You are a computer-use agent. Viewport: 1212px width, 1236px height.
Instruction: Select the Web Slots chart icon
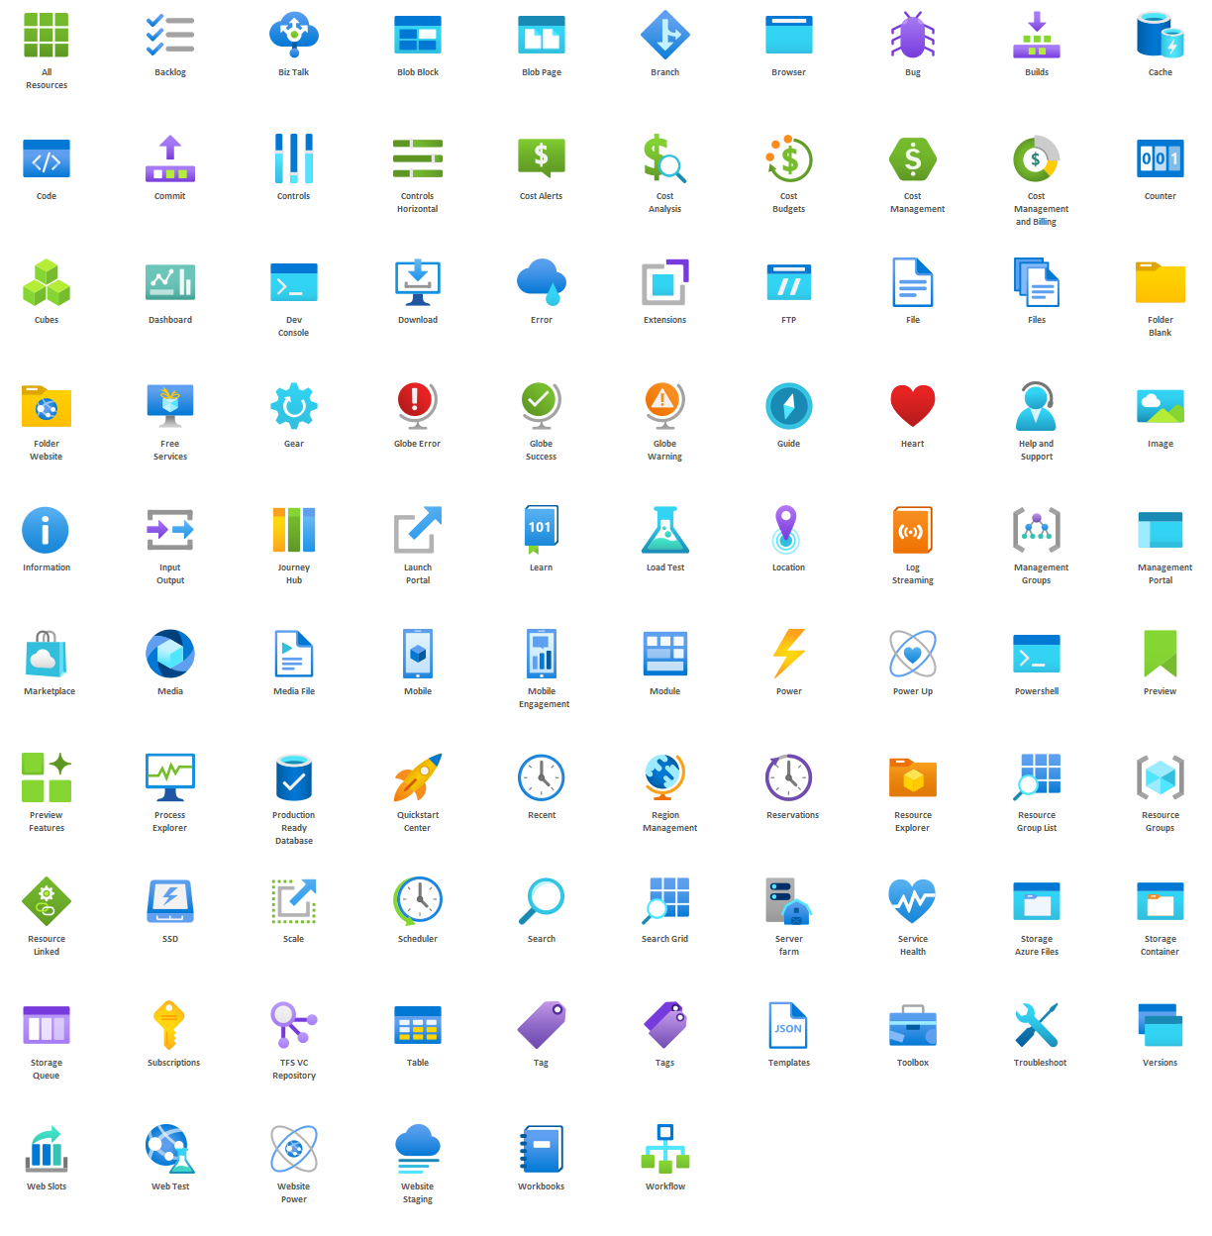47,1149
